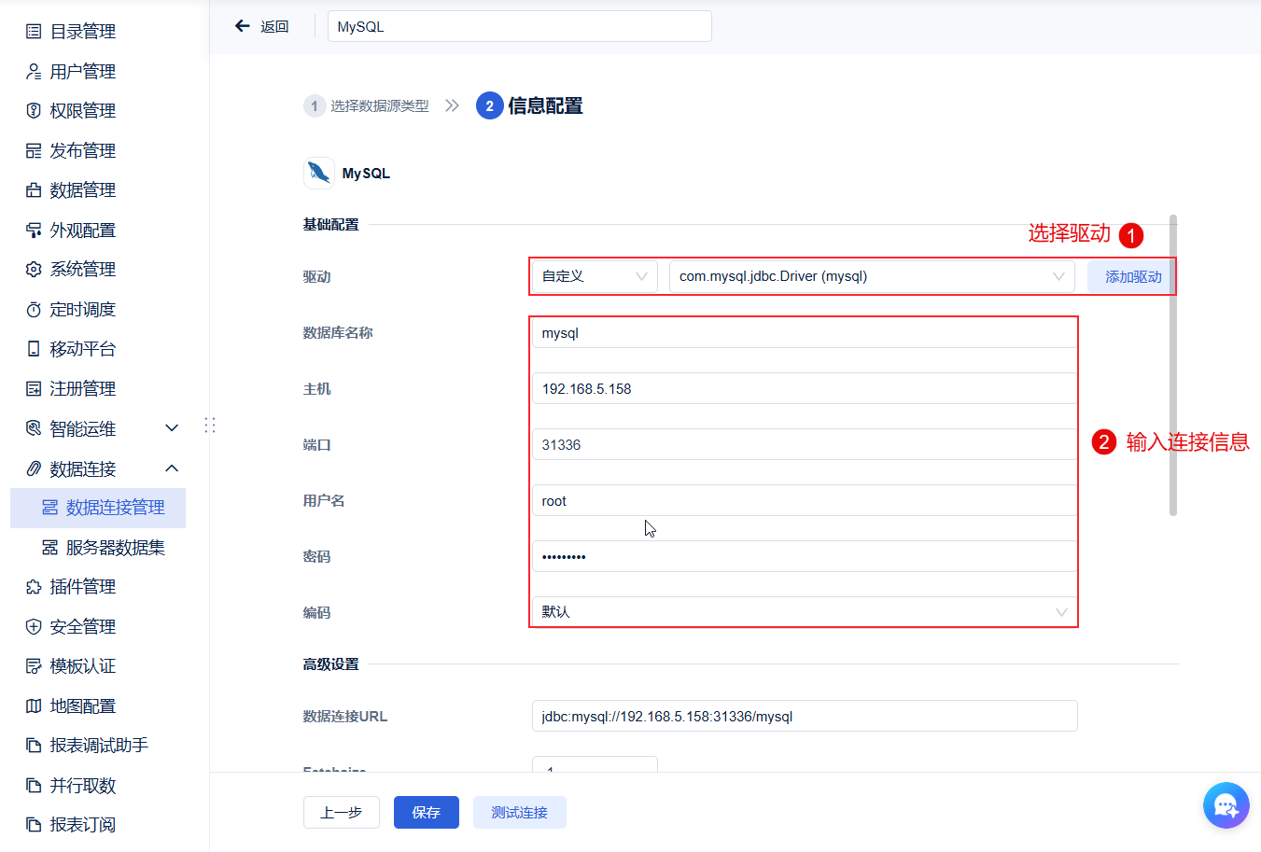
Task: Open 数据连接管理 menu item
Action: click(98, 508)
